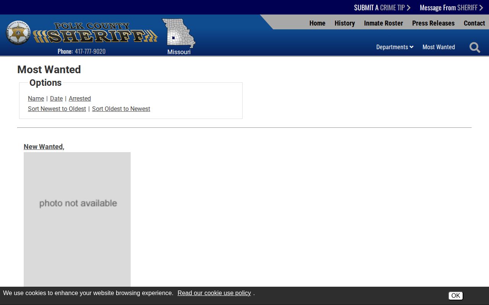Open the search magnifier icon
The height and width of the screenshot is (305, 489).
[475, 47]
